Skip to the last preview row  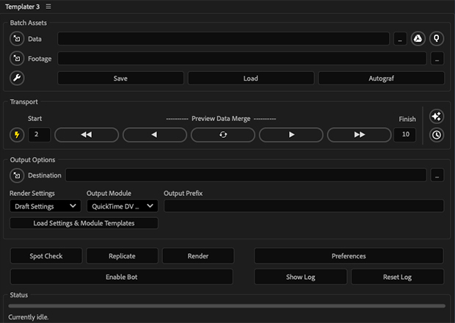click(x=360, y=135)
